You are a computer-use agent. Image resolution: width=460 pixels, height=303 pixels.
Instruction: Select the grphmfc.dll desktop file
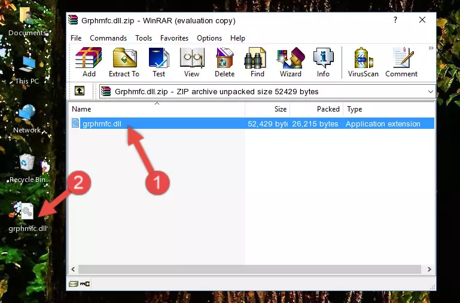pyautogui.click(x=28, y=217)
